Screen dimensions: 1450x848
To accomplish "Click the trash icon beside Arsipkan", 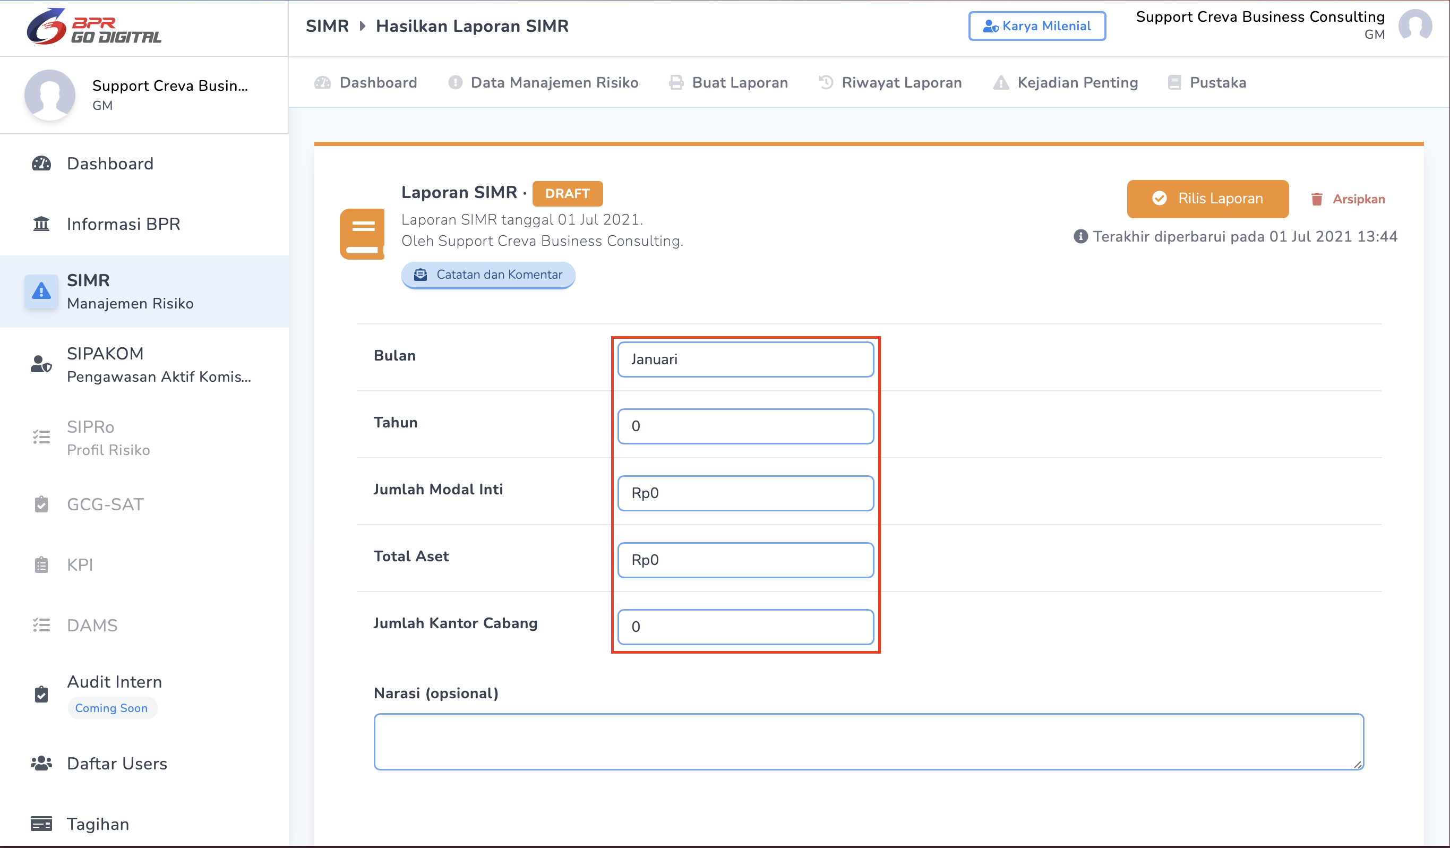I will point(1317,199).
